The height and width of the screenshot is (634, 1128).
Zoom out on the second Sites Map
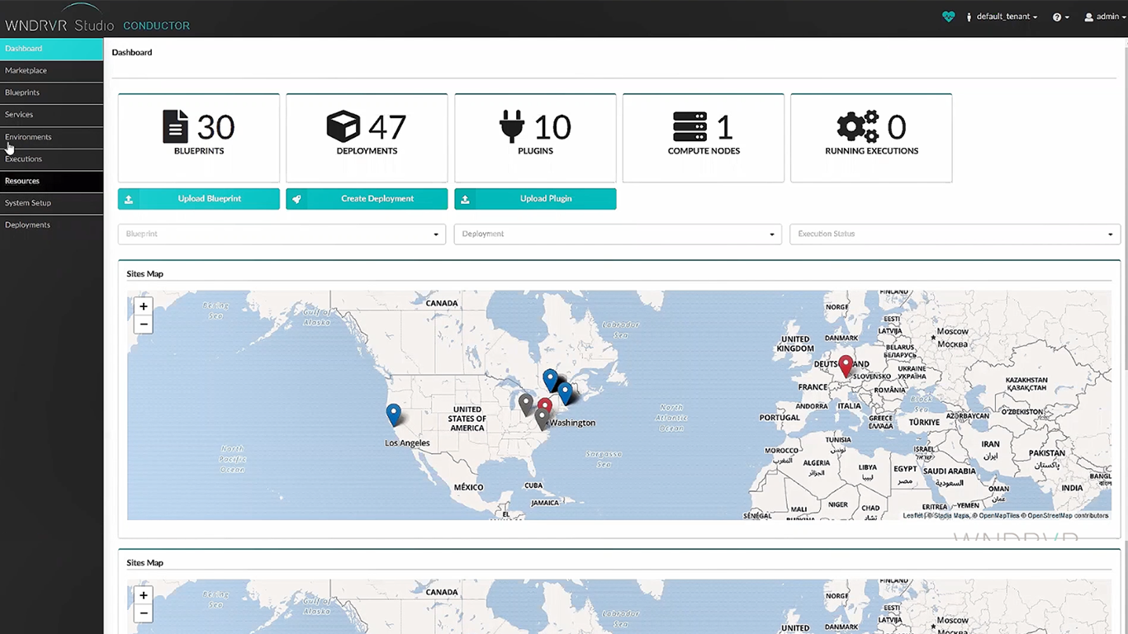point(144,613)
